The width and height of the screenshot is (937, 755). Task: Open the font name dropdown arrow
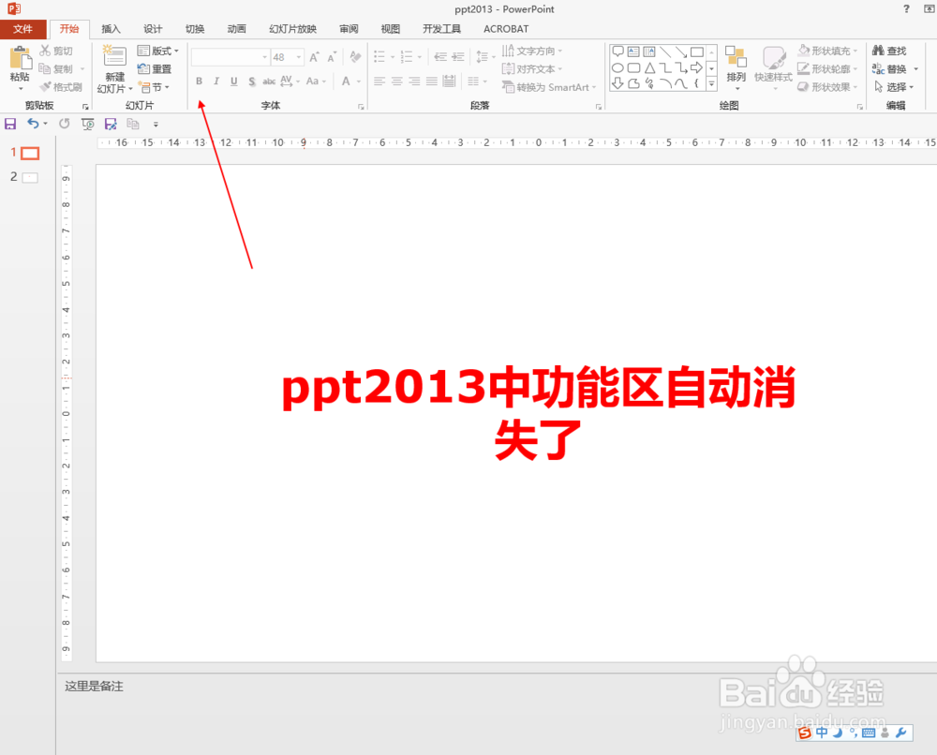pos(265,57)
